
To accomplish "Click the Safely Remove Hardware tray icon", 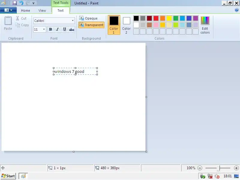I will [x=203, y=176].
